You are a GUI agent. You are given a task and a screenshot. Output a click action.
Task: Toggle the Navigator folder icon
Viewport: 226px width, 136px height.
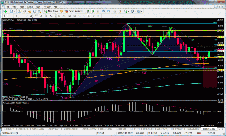(x=30, y=11)
